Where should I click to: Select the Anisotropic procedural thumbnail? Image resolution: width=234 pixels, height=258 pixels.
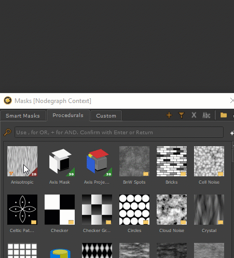[22, 161]
